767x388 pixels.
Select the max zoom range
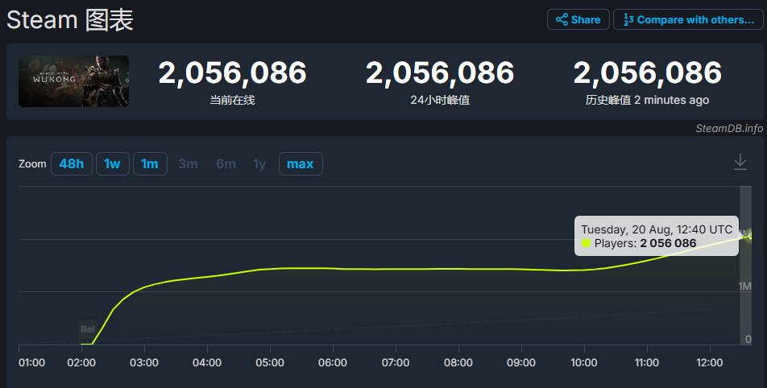coord(301,163)
